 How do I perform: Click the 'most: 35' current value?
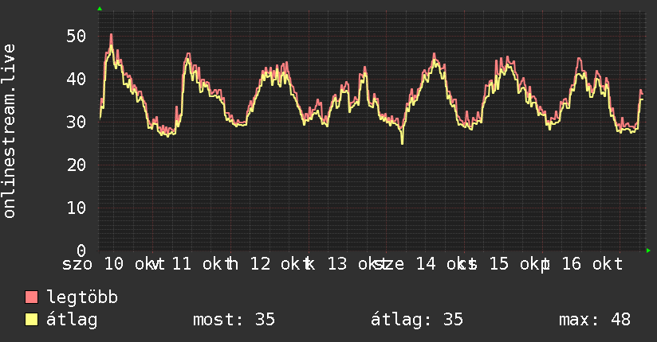[234, 320]
